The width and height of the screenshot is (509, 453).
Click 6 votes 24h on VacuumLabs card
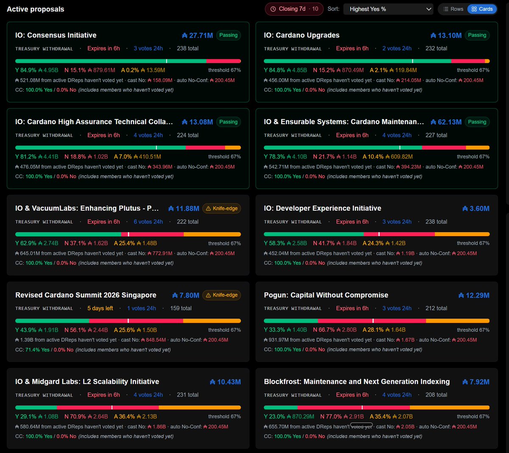pos(148,222)
